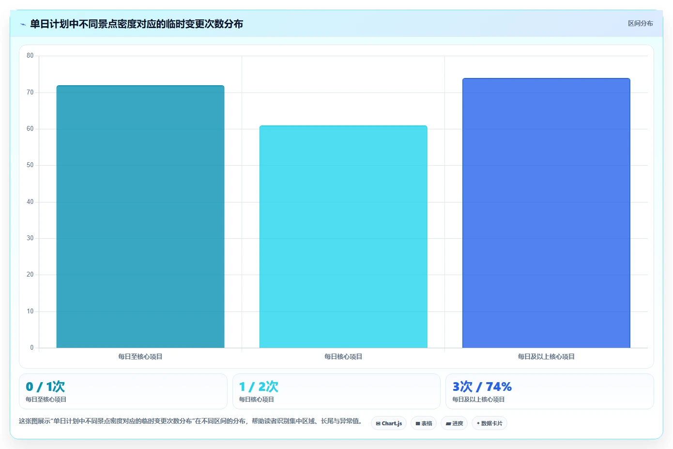Click y-axis tick label 20

click(30, 275)
